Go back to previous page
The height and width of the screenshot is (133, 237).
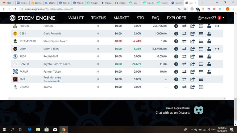tap(4, 9)
